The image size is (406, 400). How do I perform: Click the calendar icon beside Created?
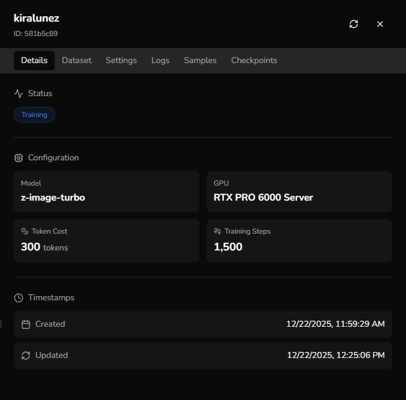[x=26, y=324]
